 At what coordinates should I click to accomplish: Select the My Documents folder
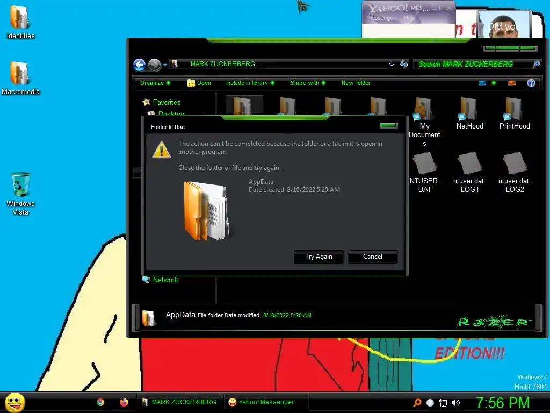(424, 121)
